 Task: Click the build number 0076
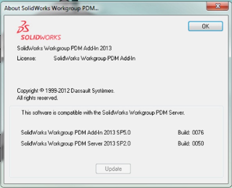pyautogui.click(x=198, y=132)
